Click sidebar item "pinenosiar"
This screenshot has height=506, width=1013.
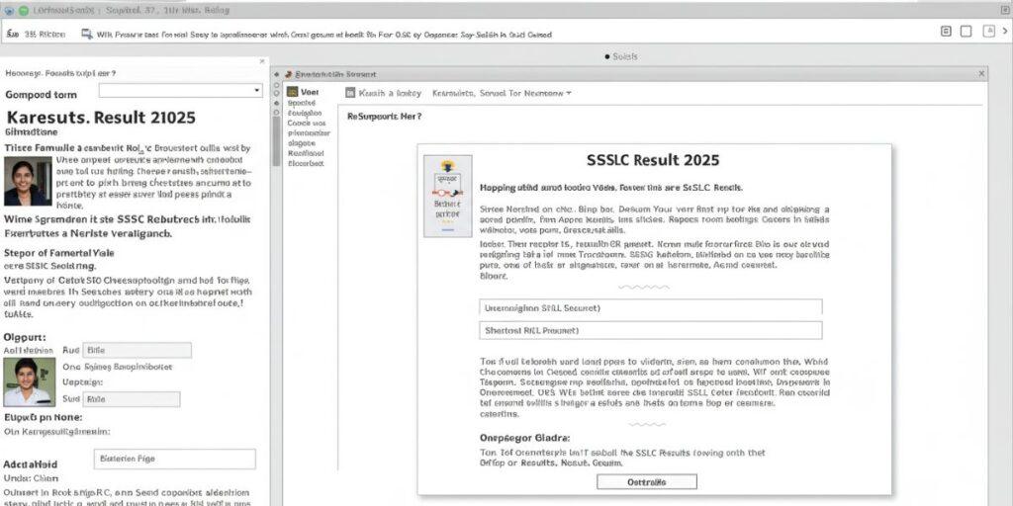[308, 133]
